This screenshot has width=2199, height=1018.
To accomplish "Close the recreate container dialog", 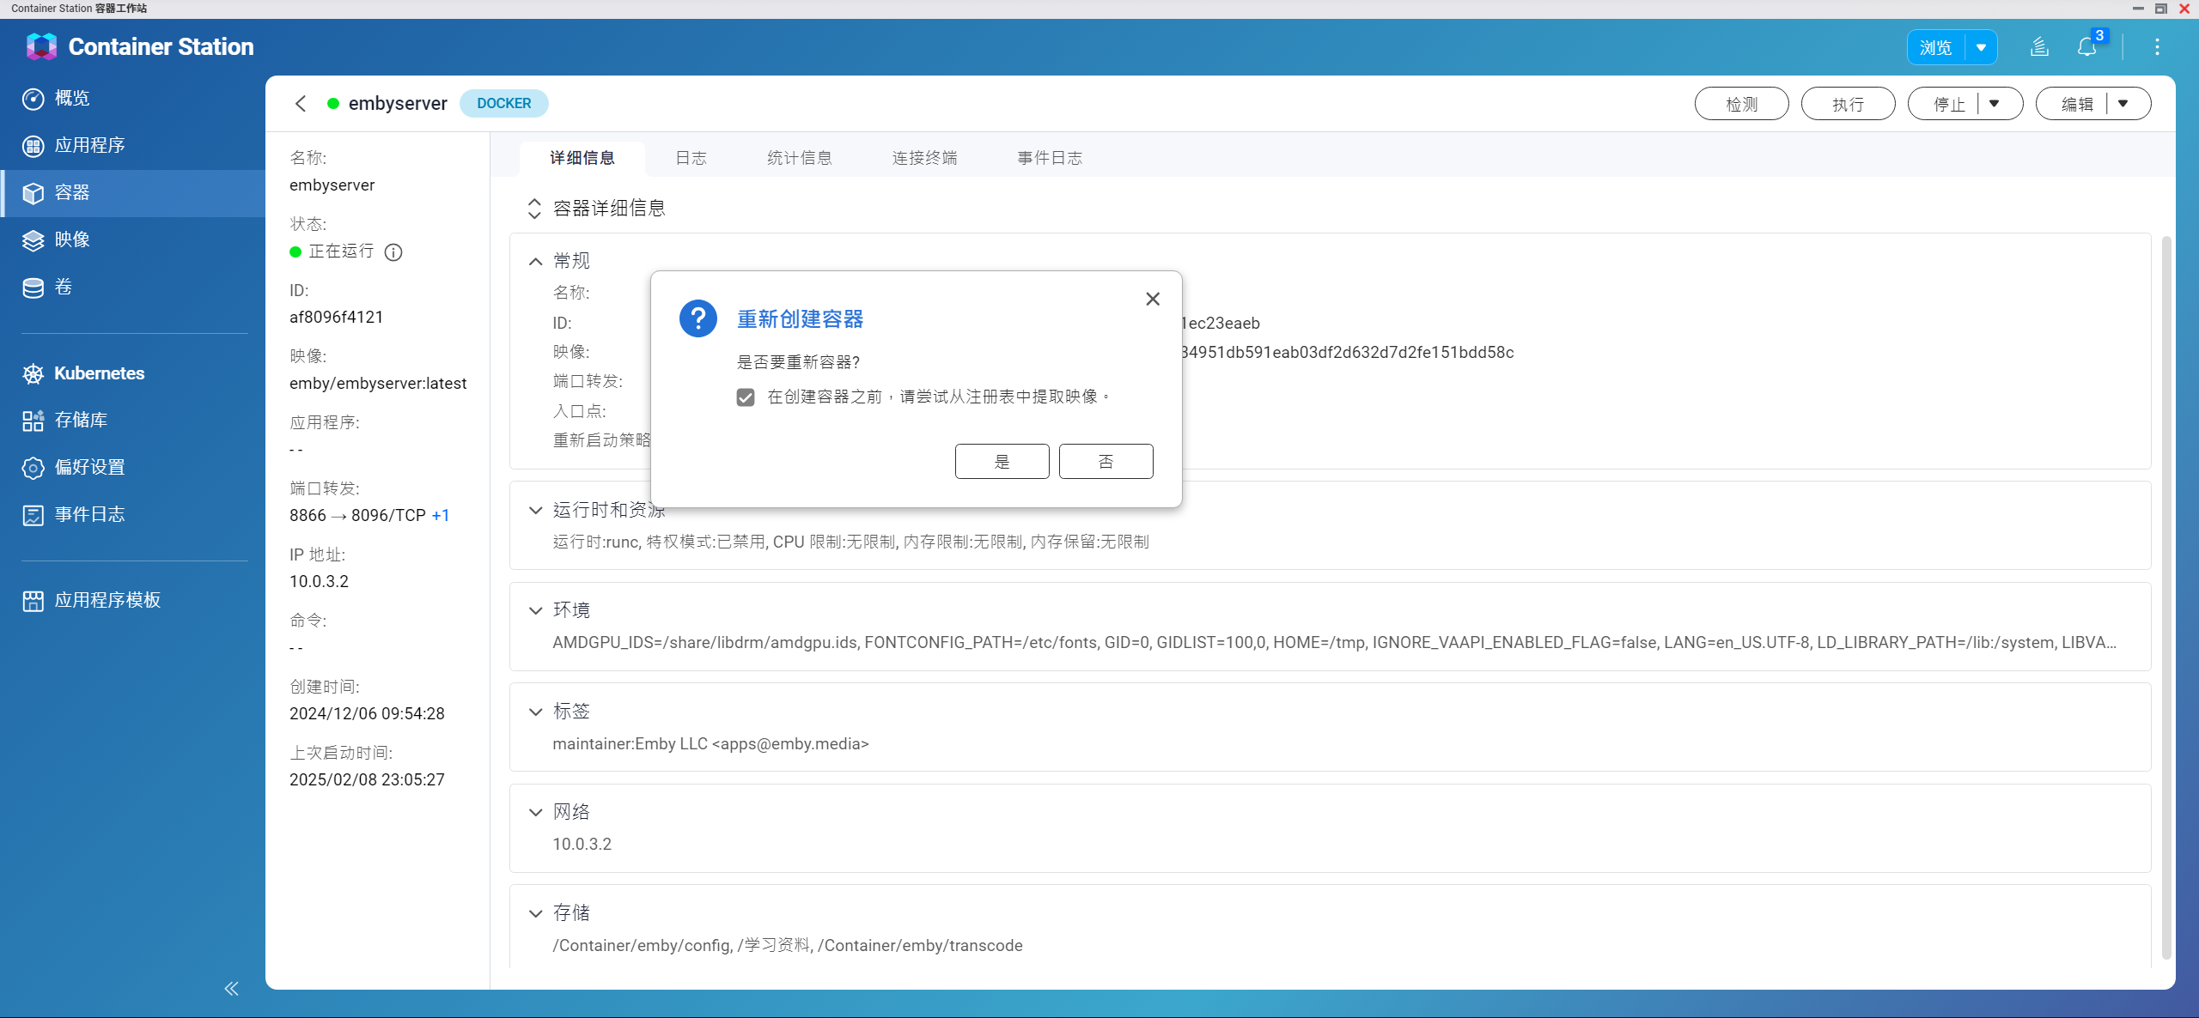I will point(1153,299).
